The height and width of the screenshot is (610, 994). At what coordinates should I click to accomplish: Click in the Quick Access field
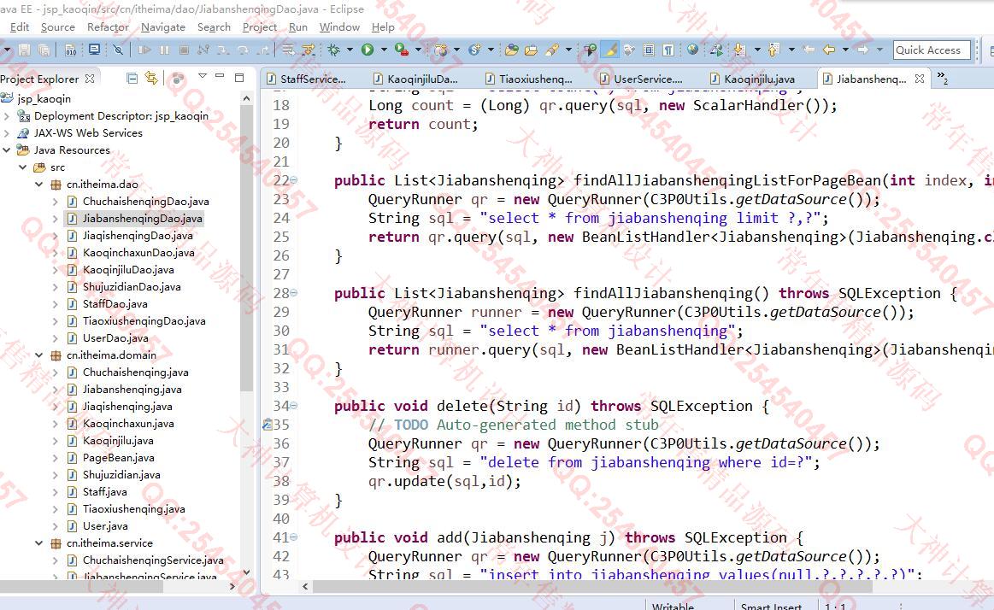[932, 50]
